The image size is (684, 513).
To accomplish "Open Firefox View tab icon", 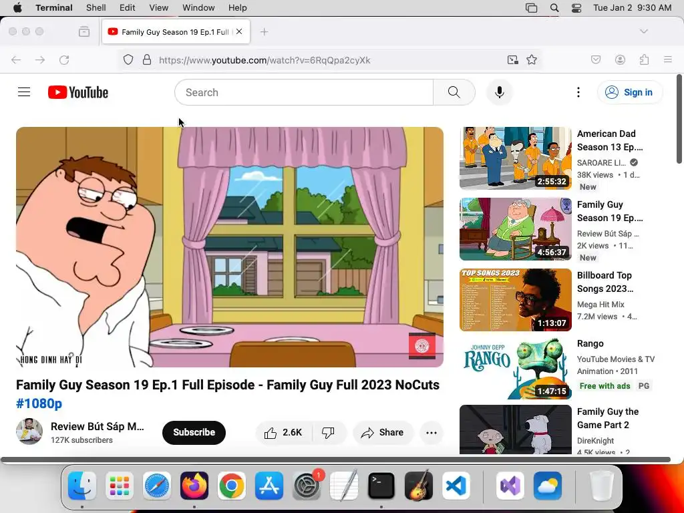I will tap(84, 31).
